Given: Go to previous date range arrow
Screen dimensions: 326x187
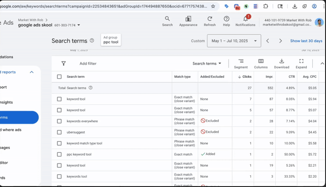Looking at the screenshot, I should pyautogui.click(x=268, y=41).
